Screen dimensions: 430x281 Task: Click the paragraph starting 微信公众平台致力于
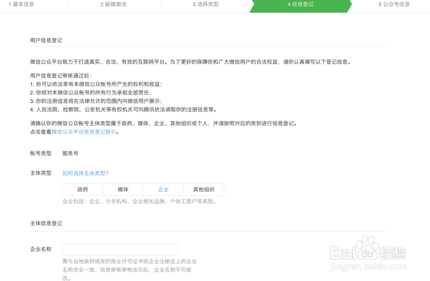click(191, 62)
